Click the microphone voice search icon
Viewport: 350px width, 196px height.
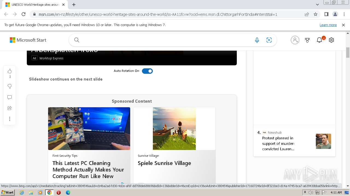257,40
